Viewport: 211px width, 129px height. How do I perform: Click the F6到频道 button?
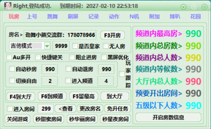click(x=52, y=96)
